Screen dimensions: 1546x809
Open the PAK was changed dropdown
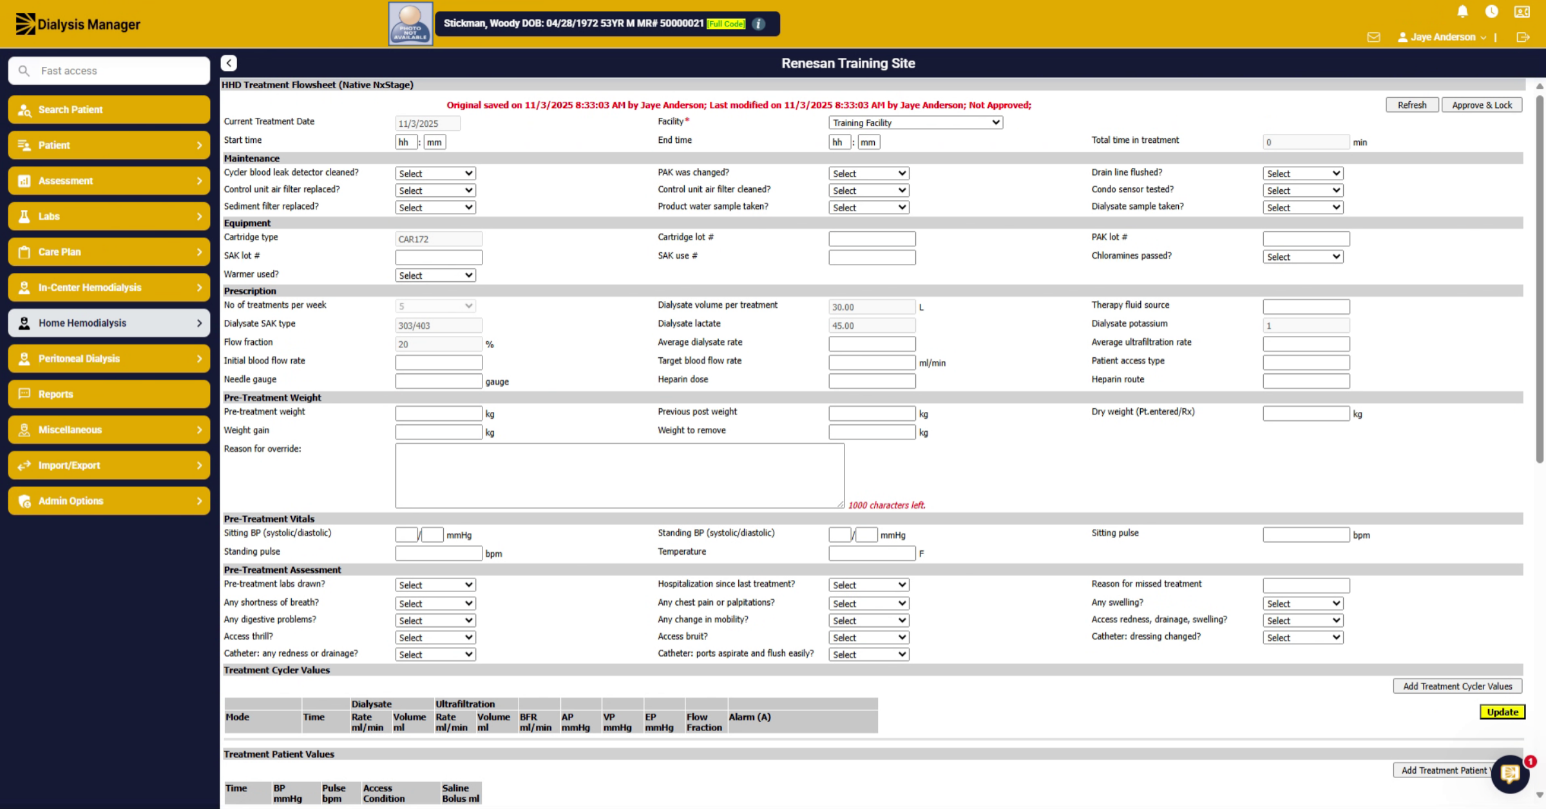pyautogui.click(x=868, y=173)
